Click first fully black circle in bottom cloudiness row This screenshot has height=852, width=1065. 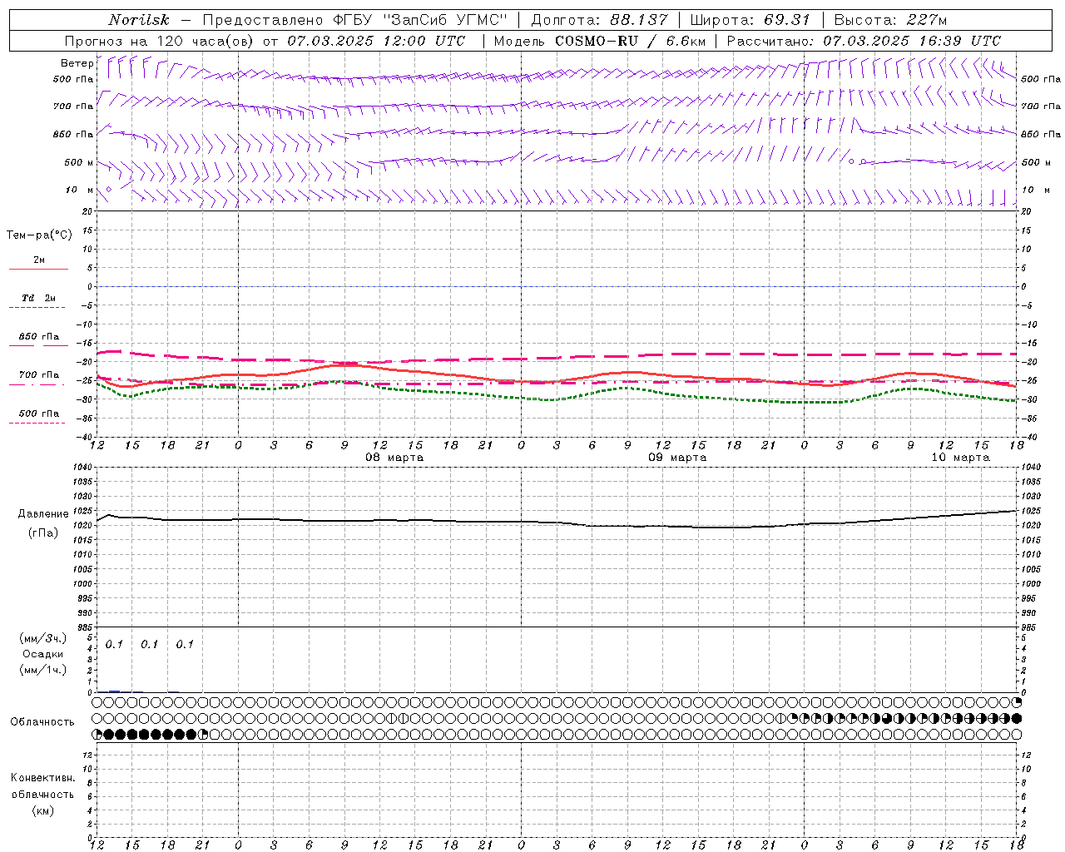[x=108, y=734]
